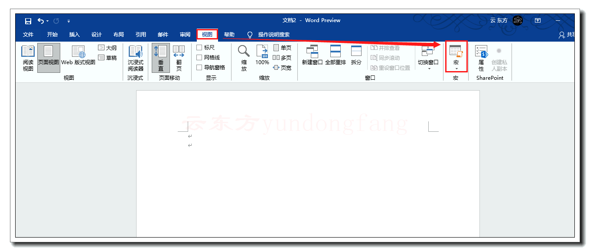Open Ribbon Display Options icon
Screen dimensions: 590x251
538,20
